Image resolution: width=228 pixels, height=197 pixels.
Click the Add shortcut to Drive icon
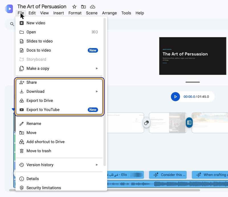coord(22,142)
